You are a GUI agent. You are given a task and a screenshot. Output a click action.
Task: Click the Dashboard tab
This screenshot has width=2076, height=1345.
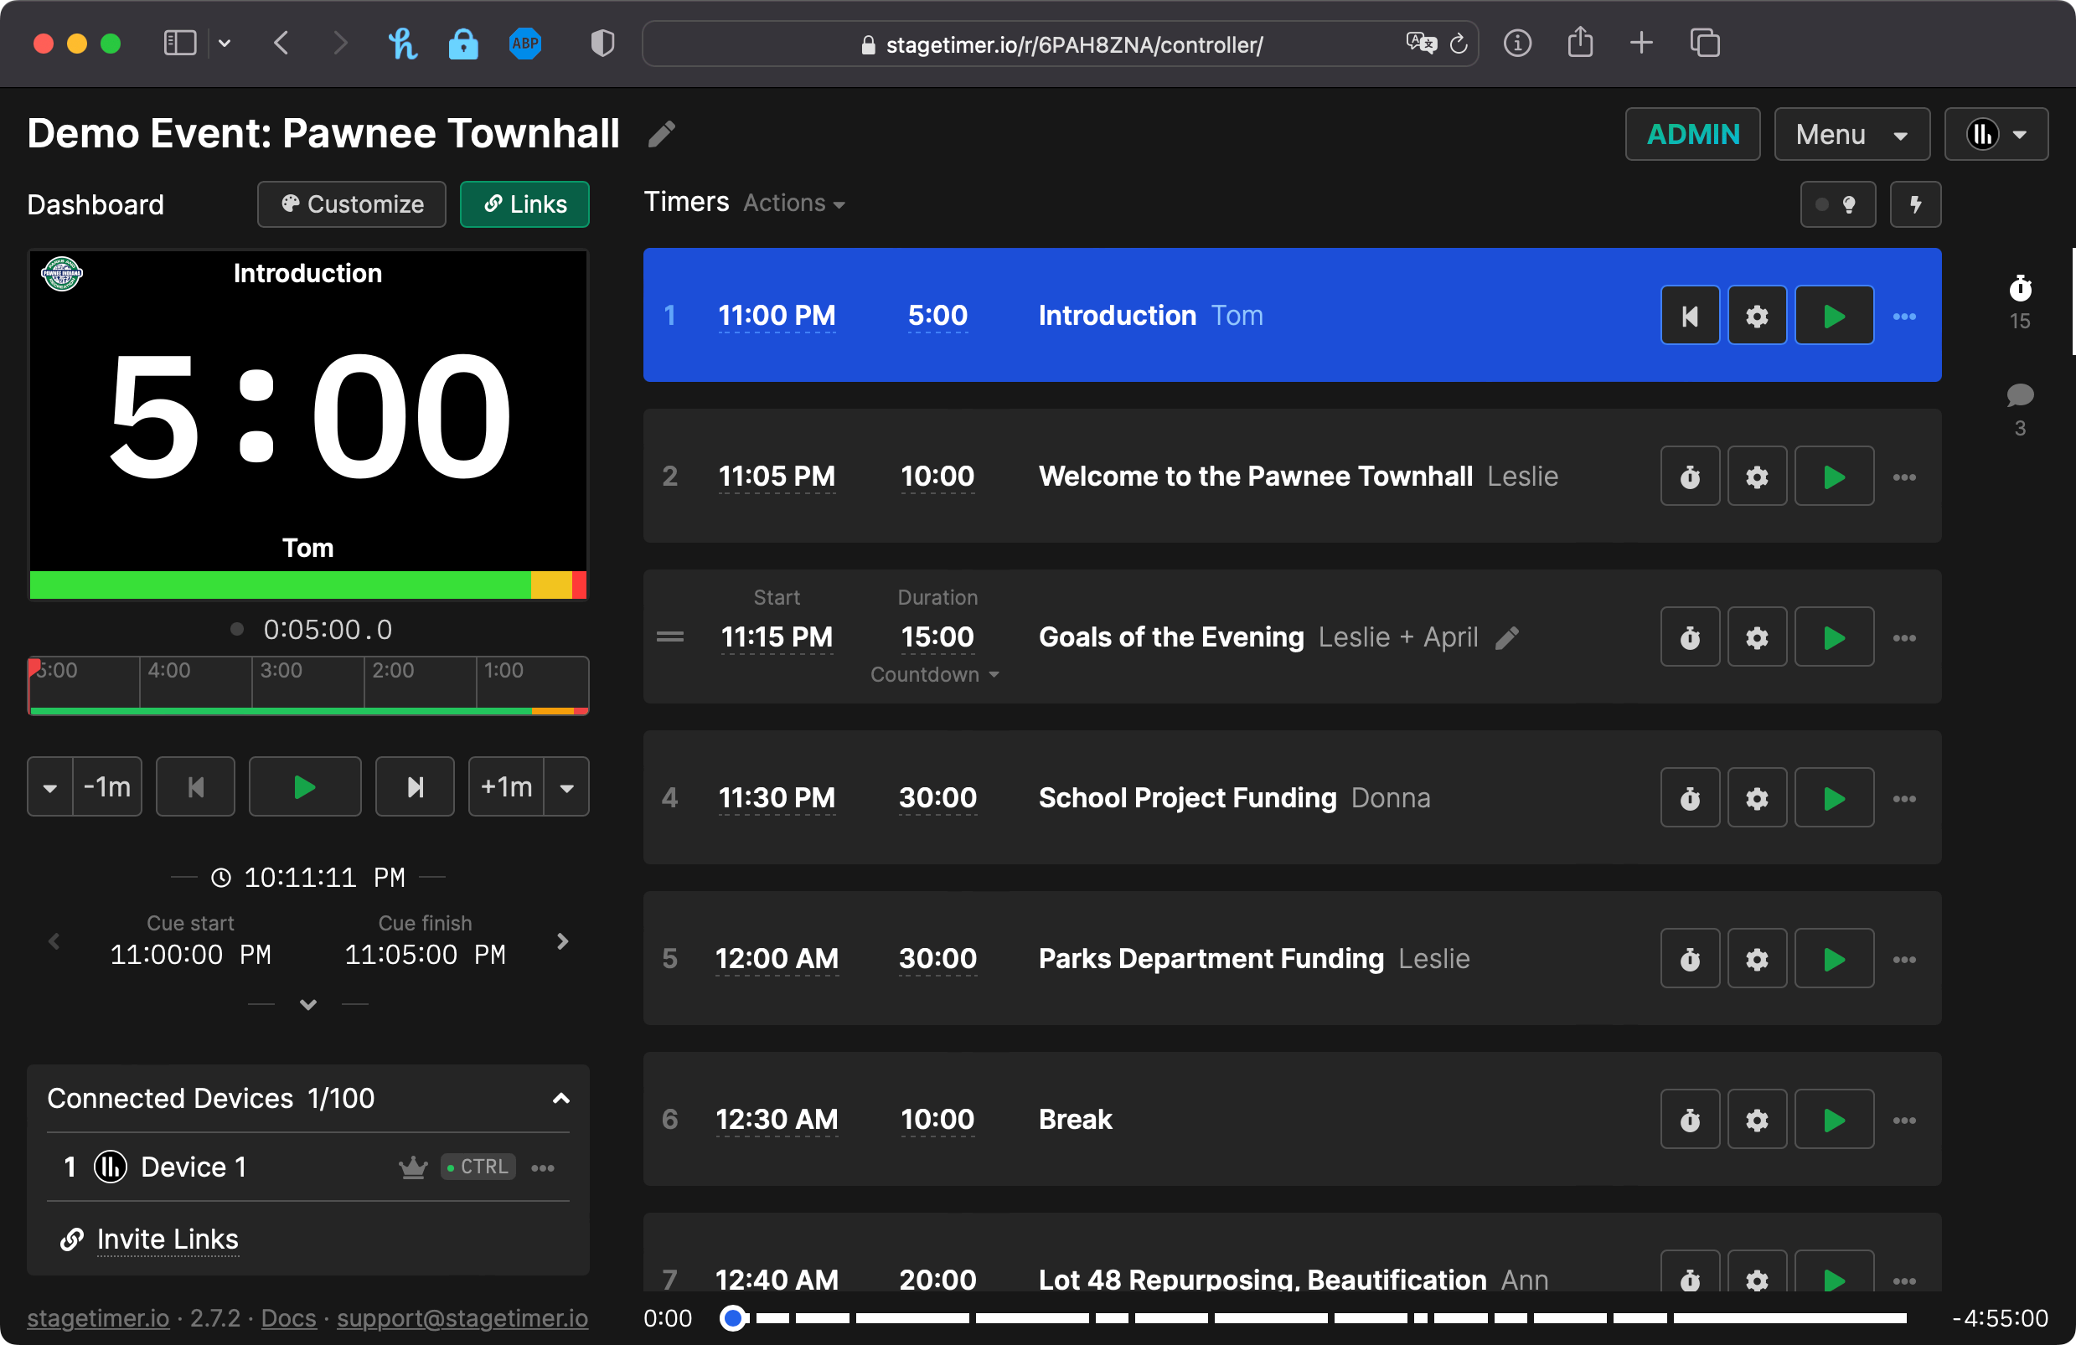[x=96, y=204]
